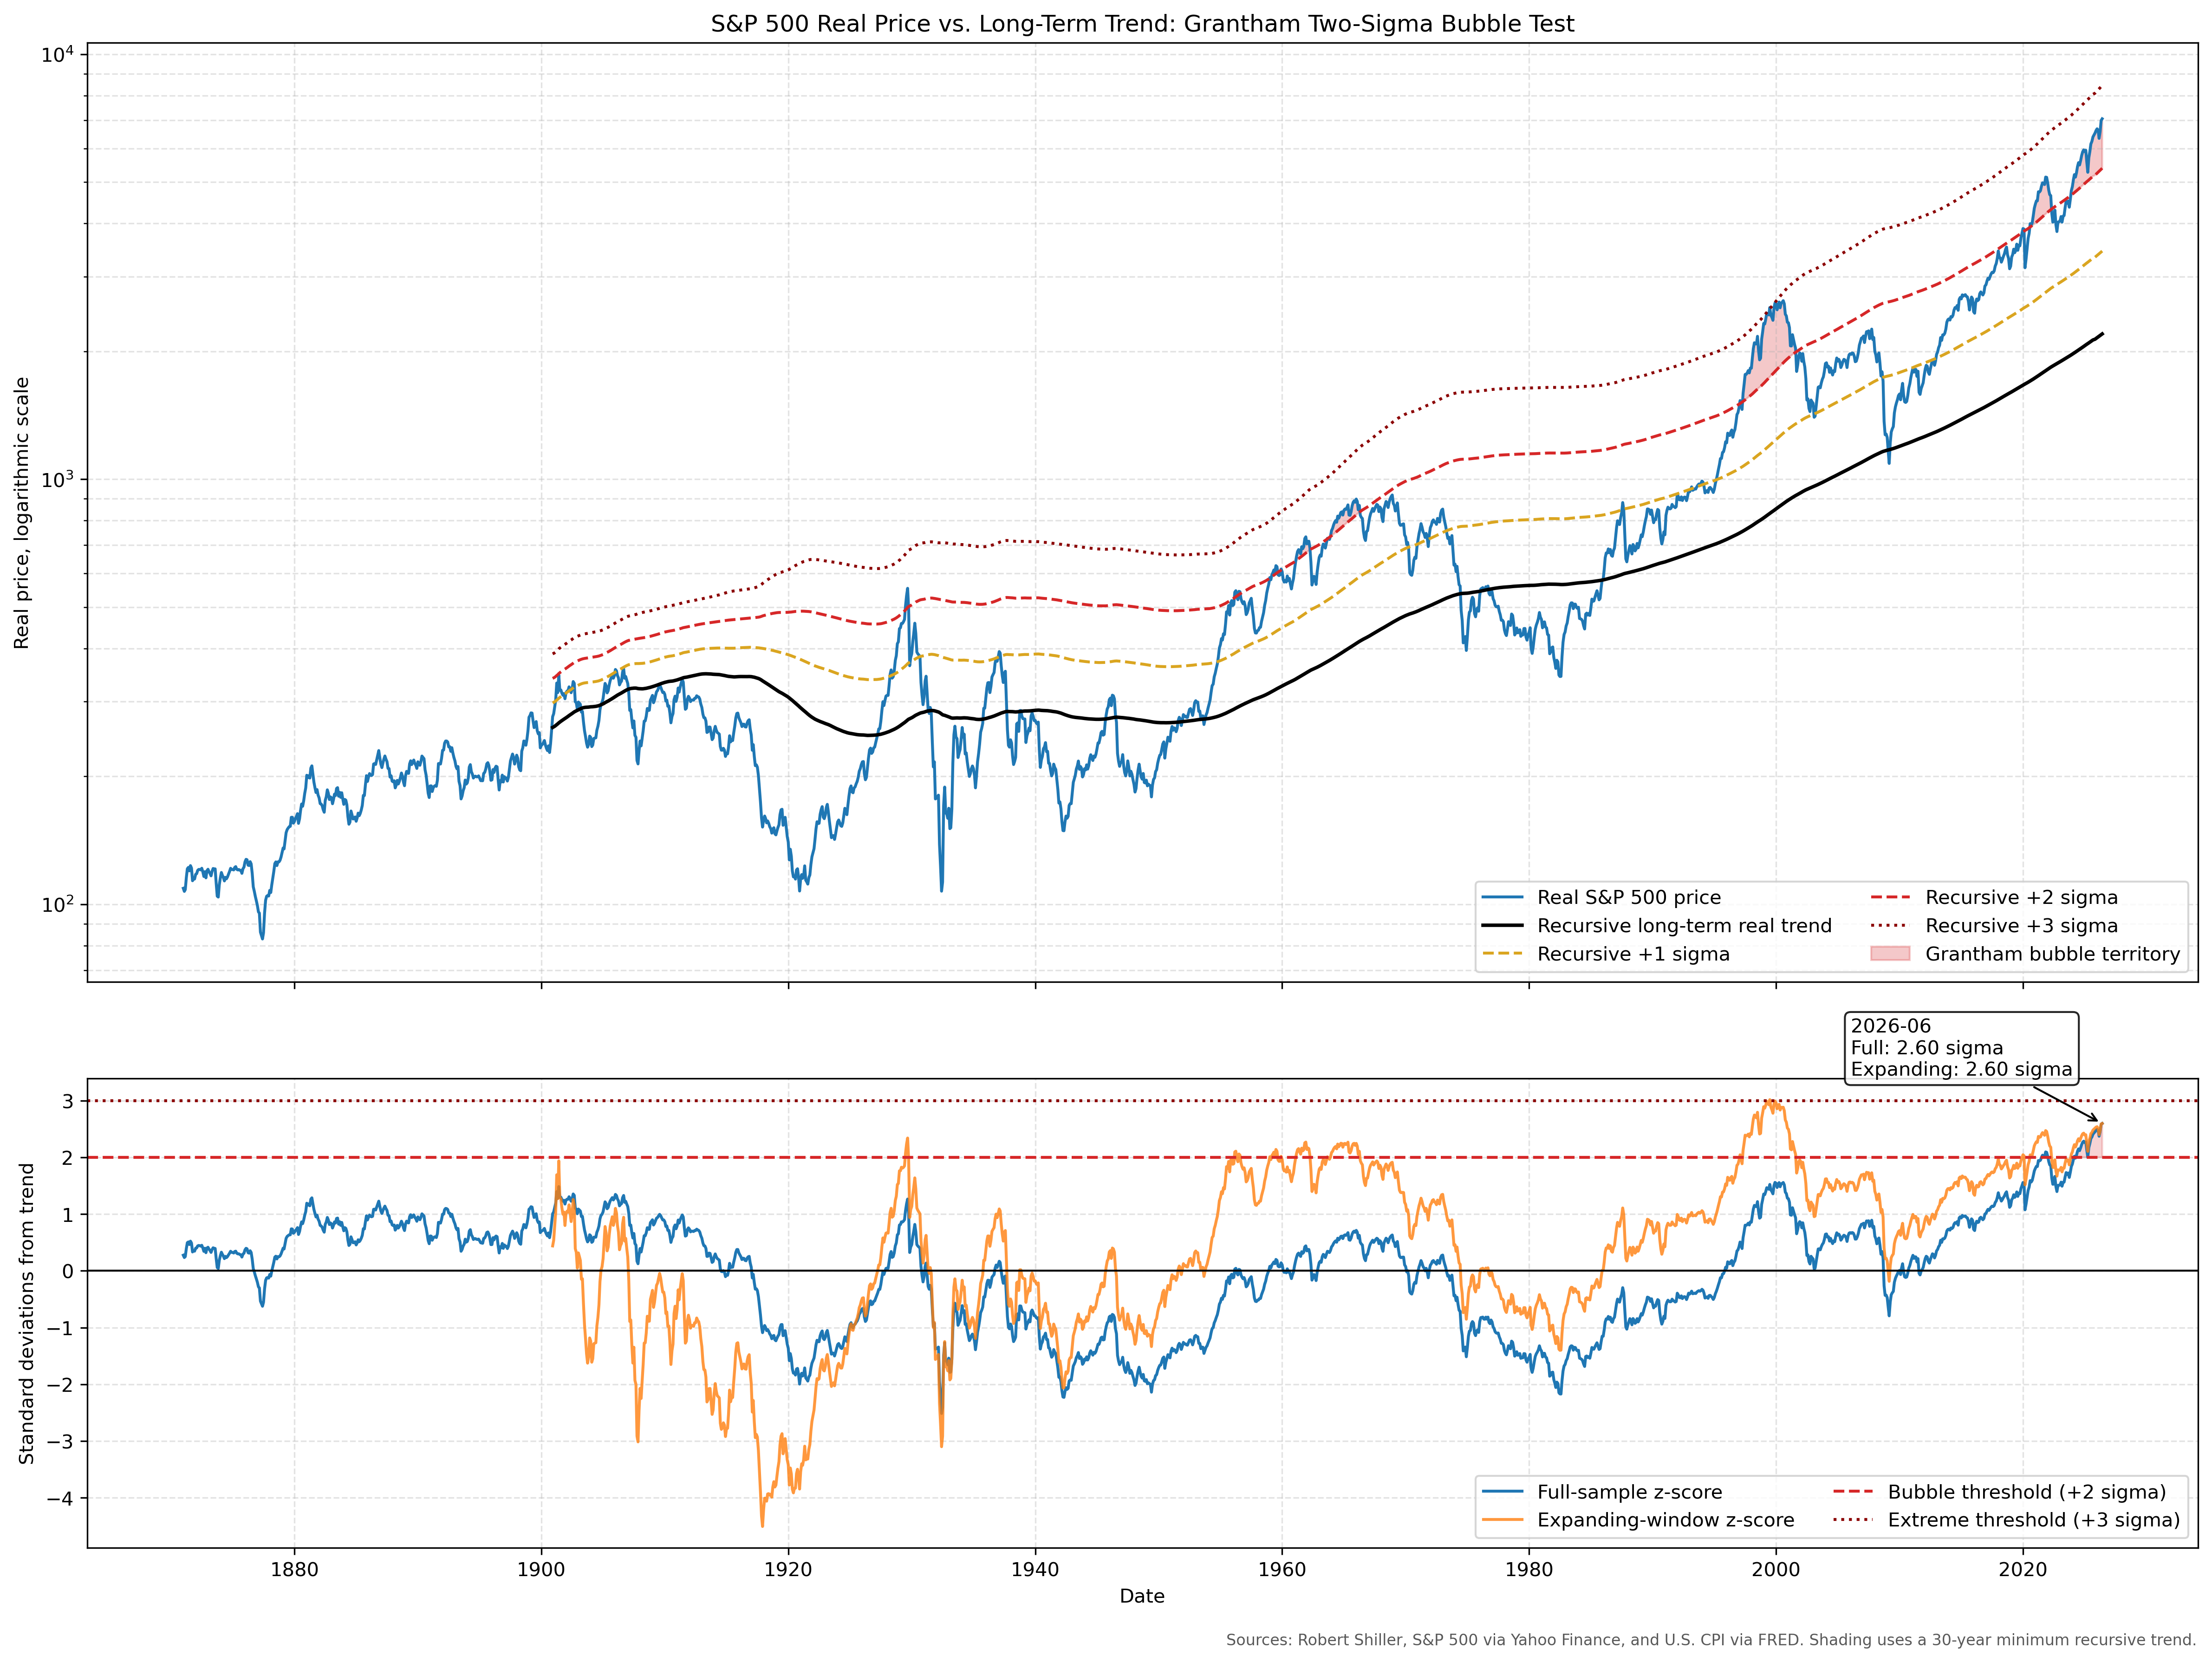This screenshot has width=2212, height=1662.
Task: Click the 2020 x-axis tick label
Action: (2023, 1570)
